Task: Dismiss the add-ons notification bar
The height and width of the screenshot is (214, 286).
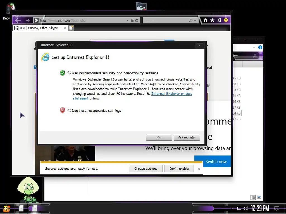Action: click(199, 169)
